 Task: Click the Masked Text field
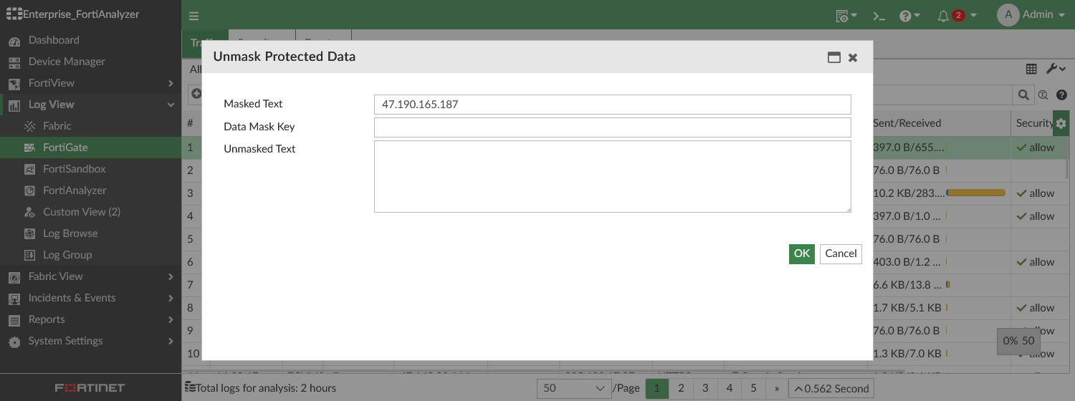point(612,105)
